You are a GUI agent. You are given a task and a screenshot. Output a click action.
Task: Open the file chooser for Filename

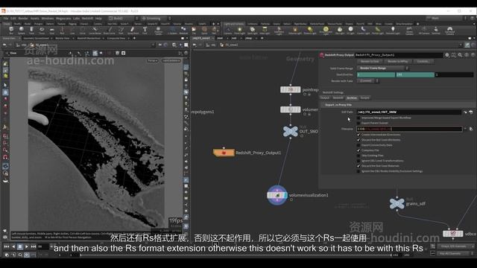coord(471,129)
